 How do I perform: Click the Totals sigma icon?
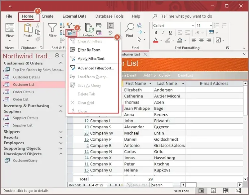click(111, 26)
